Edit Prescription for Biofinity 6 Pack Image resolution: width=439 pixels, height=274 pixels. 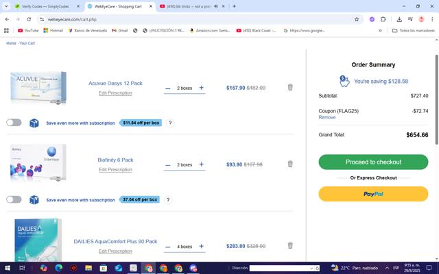(115, 169)
